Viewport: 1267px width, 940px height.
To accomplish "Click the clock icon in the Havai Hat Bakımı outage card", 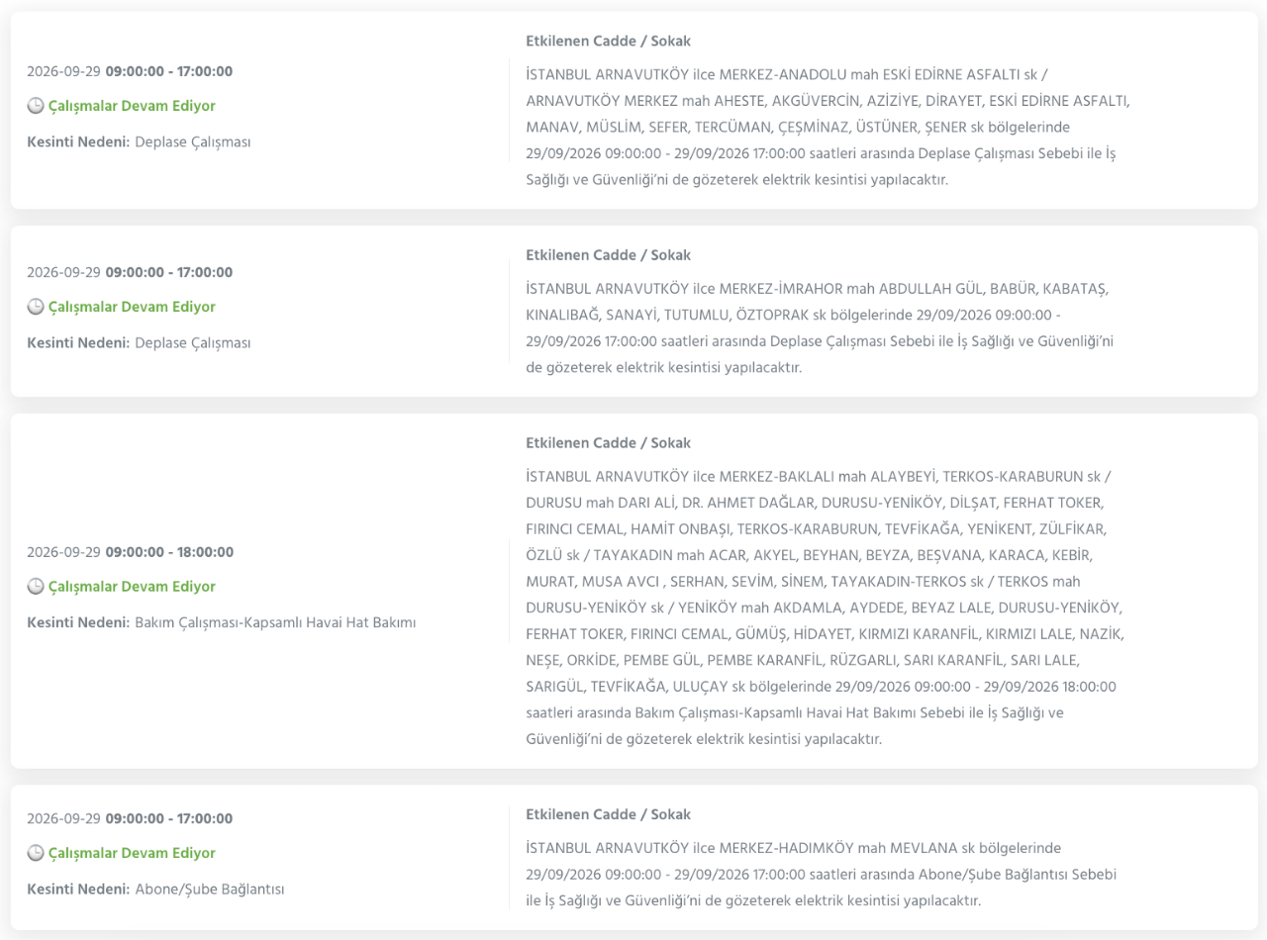I will pyautogui.click(x=35, y=587).
